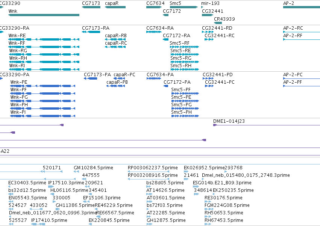Click EST label Dmel_neb_011677_0620_0996.3prime
This screenshot has height=226, width=320.
[53, 213]
